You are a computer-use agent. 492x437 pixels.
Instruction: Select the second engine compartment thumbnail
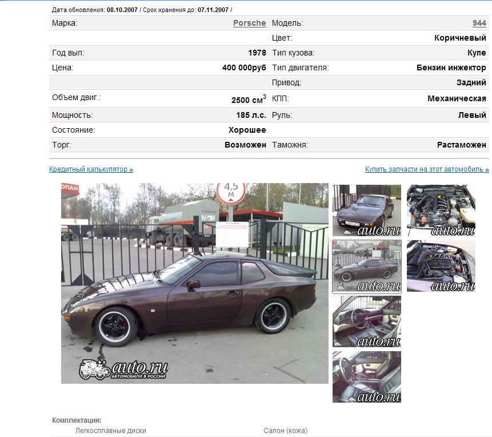click(x=441, y=266)
